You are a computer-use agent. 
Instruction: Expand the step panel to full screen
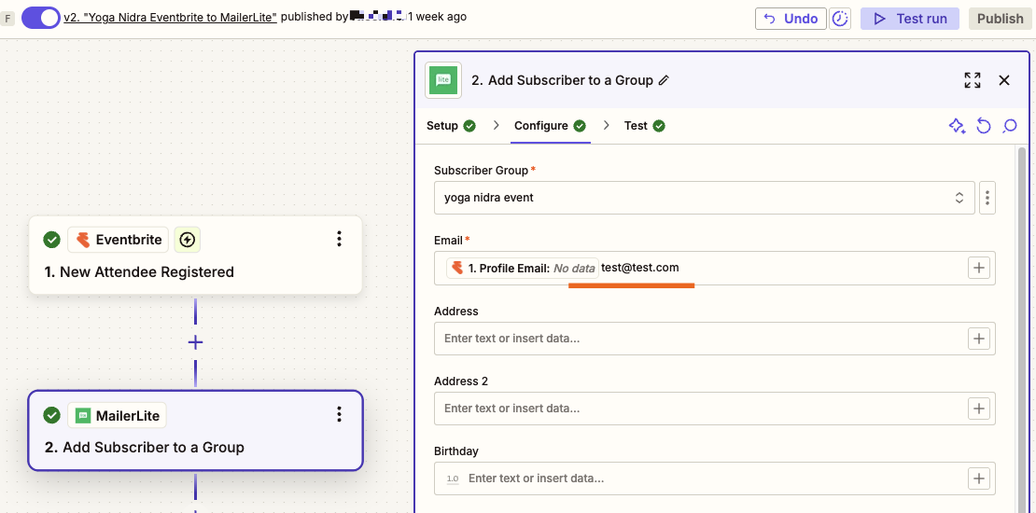point(973,80)
